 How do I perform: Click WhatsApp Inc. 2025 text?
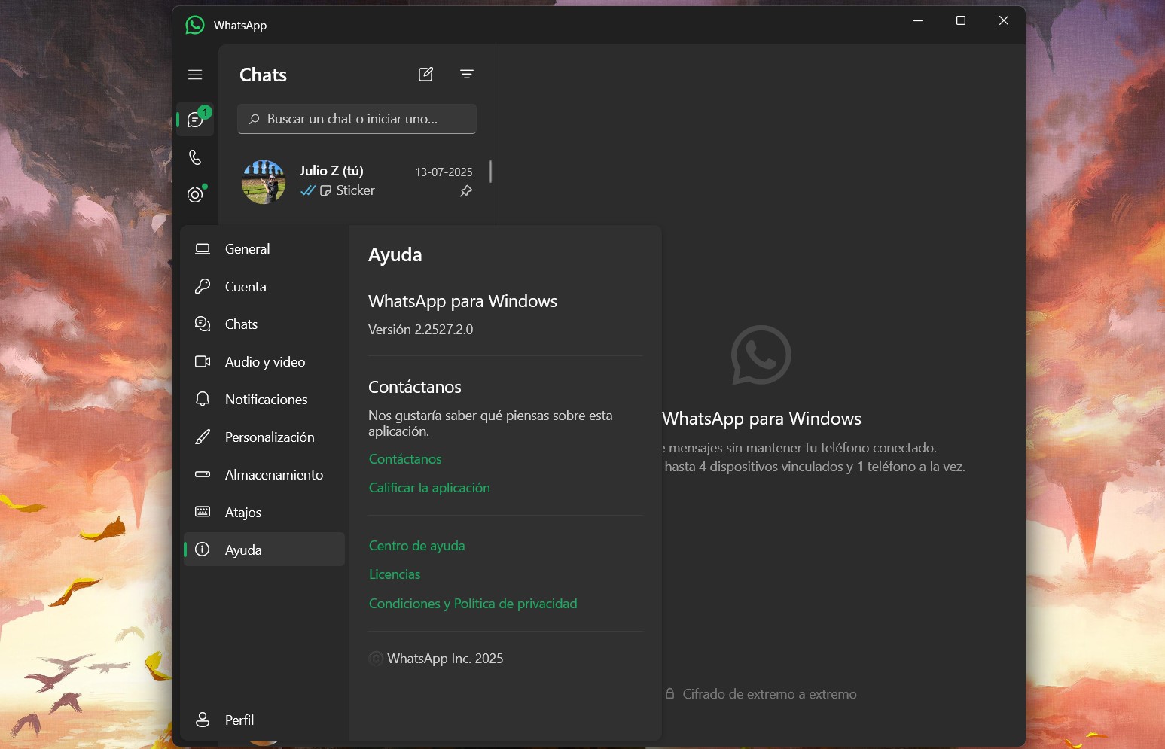click(x=445, y=659)
